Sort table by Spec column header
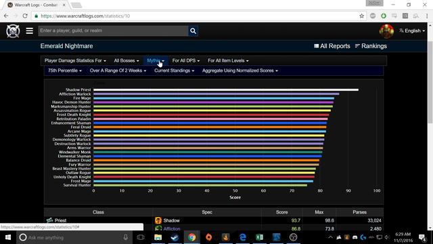Viewport: 433px width, 244px height. 207,212
